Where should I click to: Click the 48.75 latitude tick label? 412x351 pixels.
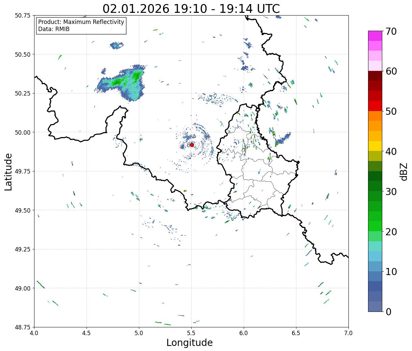pos(22,327)
